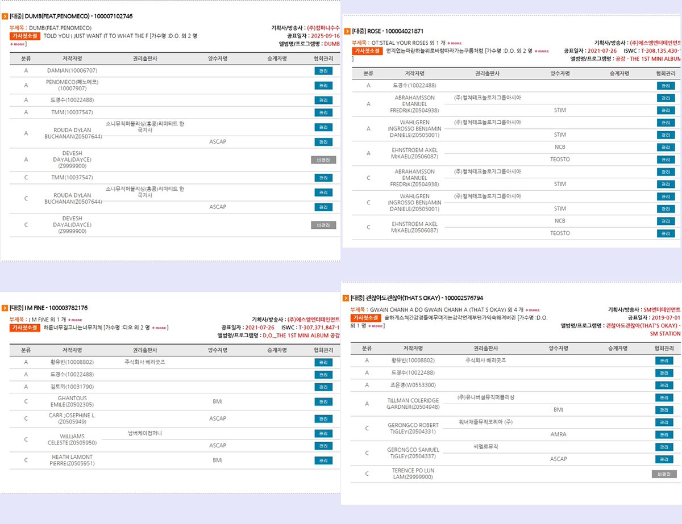Click 관리 in the AMRA row
Image resolution: width=682 pixels, height=524 pixels.
click(664, 434)
